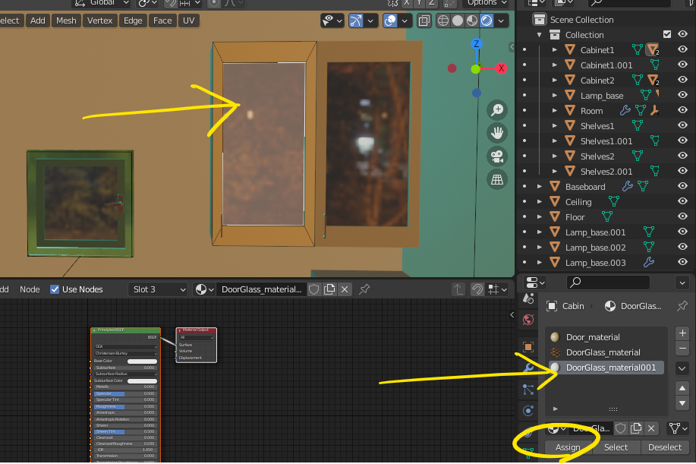Expand the Lamp_base.003 tree item
The height and width of the screenshot is (464, 696).
coord(540,263)
